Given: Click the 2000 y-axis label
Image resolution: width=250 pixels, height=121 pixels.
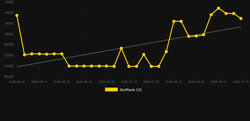Looking at the screenshot, I should point(9,2).
